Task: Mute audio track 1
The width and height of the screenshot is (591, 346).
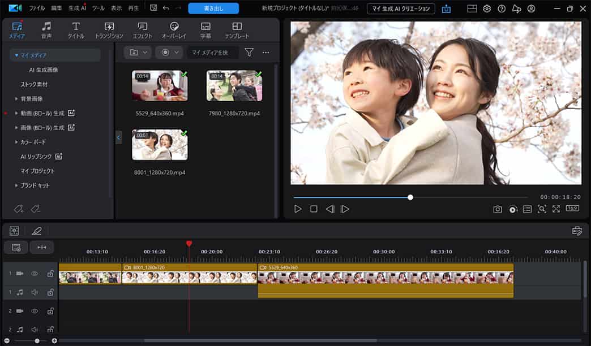Action: point(34,292)
